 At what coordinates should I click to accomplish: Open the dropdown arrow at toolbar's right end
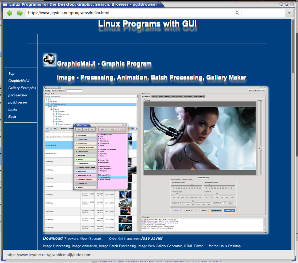pos(289,13)
